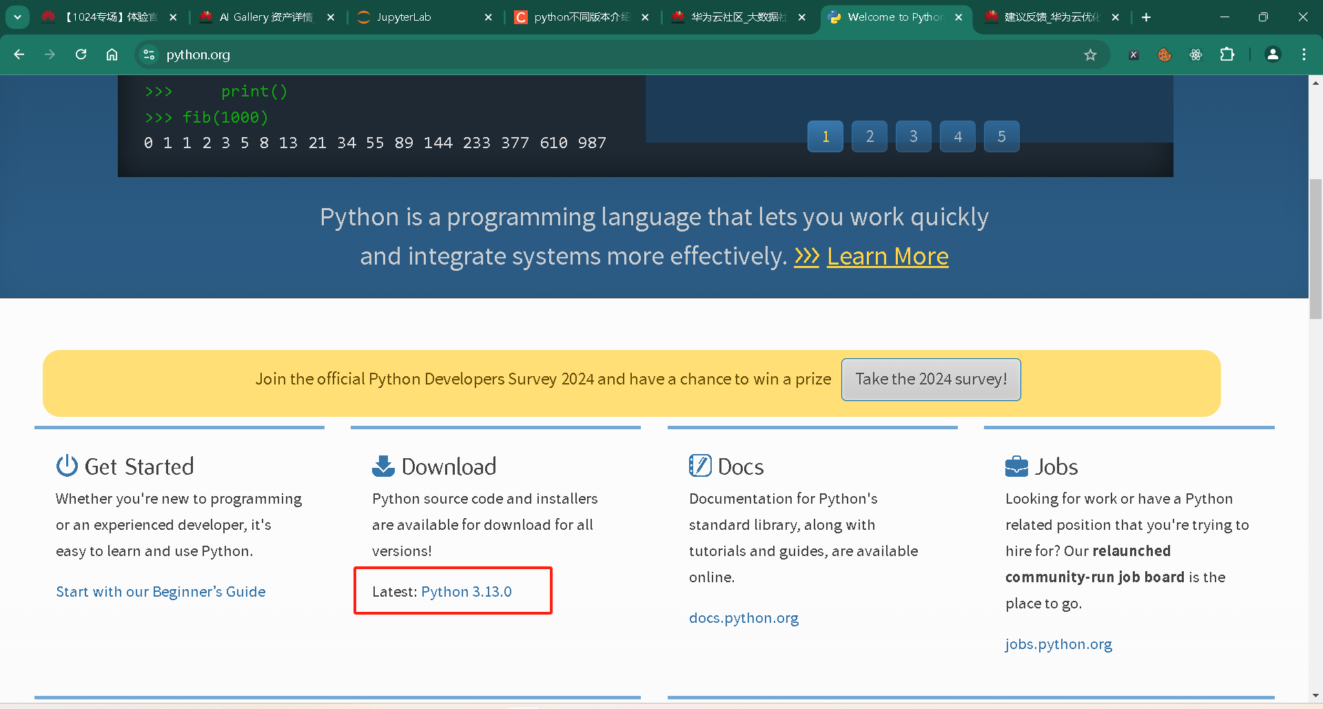Click the scrollbar down arrow

click(1315, 696)
